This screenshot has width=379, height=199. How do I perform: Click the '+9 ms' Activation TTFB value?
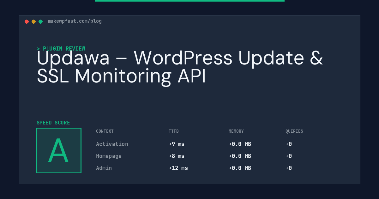177,144
